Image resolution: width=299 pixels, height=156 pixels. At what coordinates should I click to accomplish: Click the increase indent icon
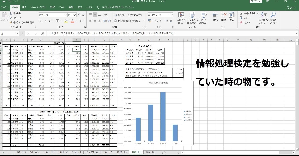(110, 21)
